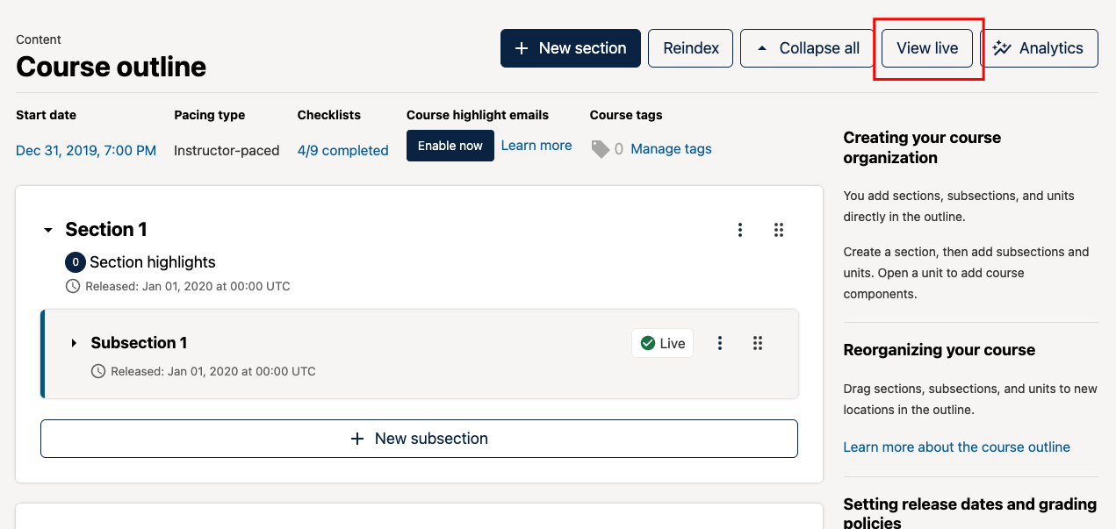Add a New subsection
Viewport: 1116px width, 529px height.
419,439
